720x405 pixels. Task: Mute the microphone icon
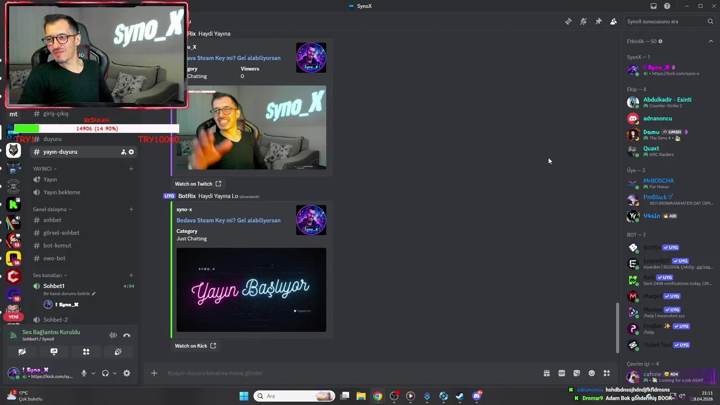coord(84,373)
